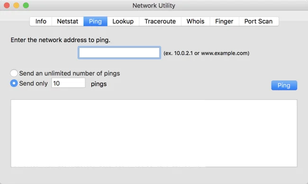
Task: Click inside the ping results output area
Action: 154,133
